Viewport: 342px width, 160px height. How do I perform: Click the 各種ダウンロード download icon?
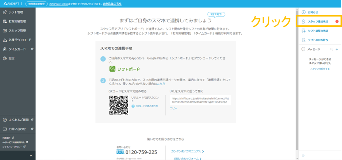point(5,40)
